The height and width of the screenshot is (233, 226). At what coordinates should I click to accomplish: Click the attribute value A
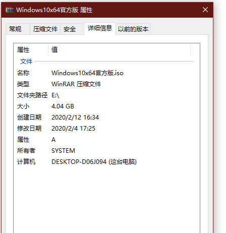coord(53,140)
